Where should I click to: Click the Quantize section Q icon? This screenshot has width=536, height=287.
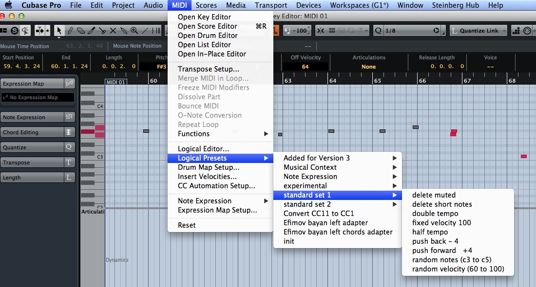point(69,147)
